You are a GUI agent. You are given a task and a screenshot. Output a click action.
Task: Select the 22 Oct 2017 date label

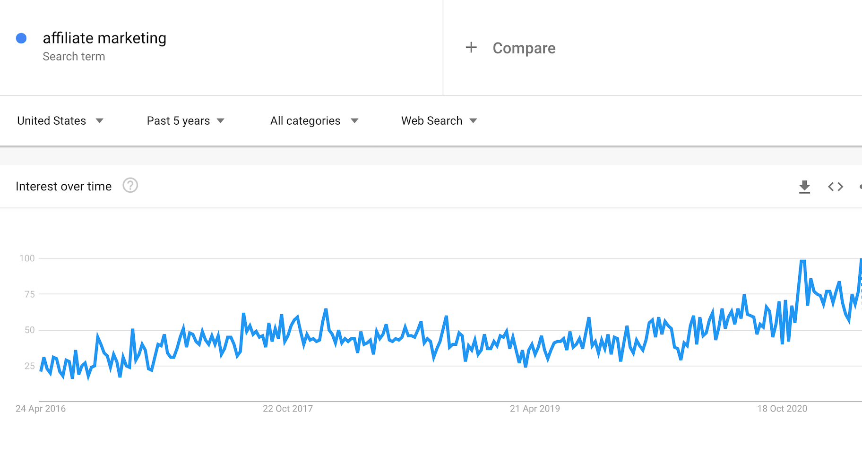[288, 409]
